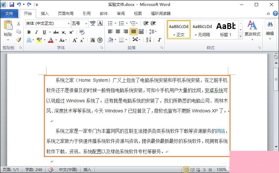Apply numbered list
Image resolution: width=279 pixels, height=173 pixels.
click(121, 23)
